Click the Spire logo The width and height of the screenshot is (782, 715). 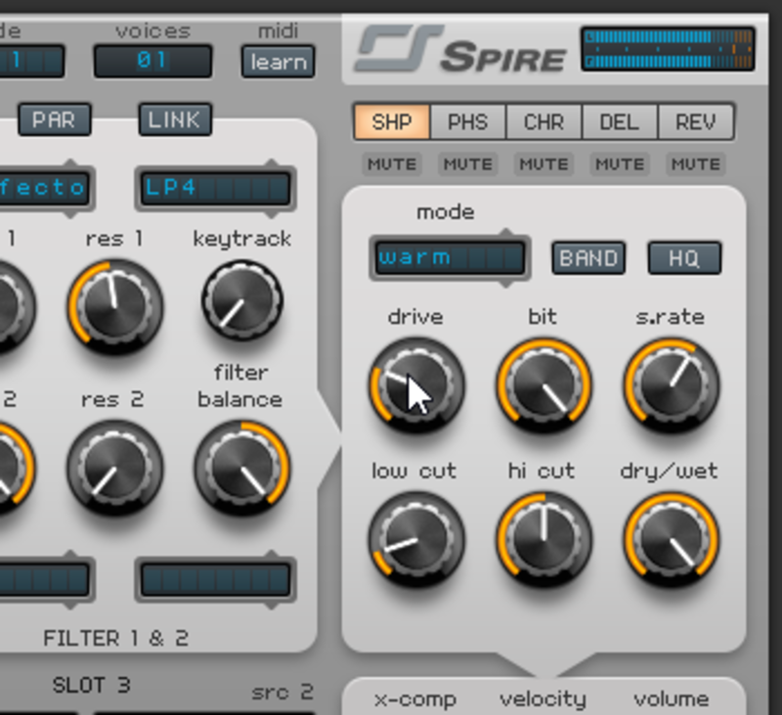click(x=459, y=50)
